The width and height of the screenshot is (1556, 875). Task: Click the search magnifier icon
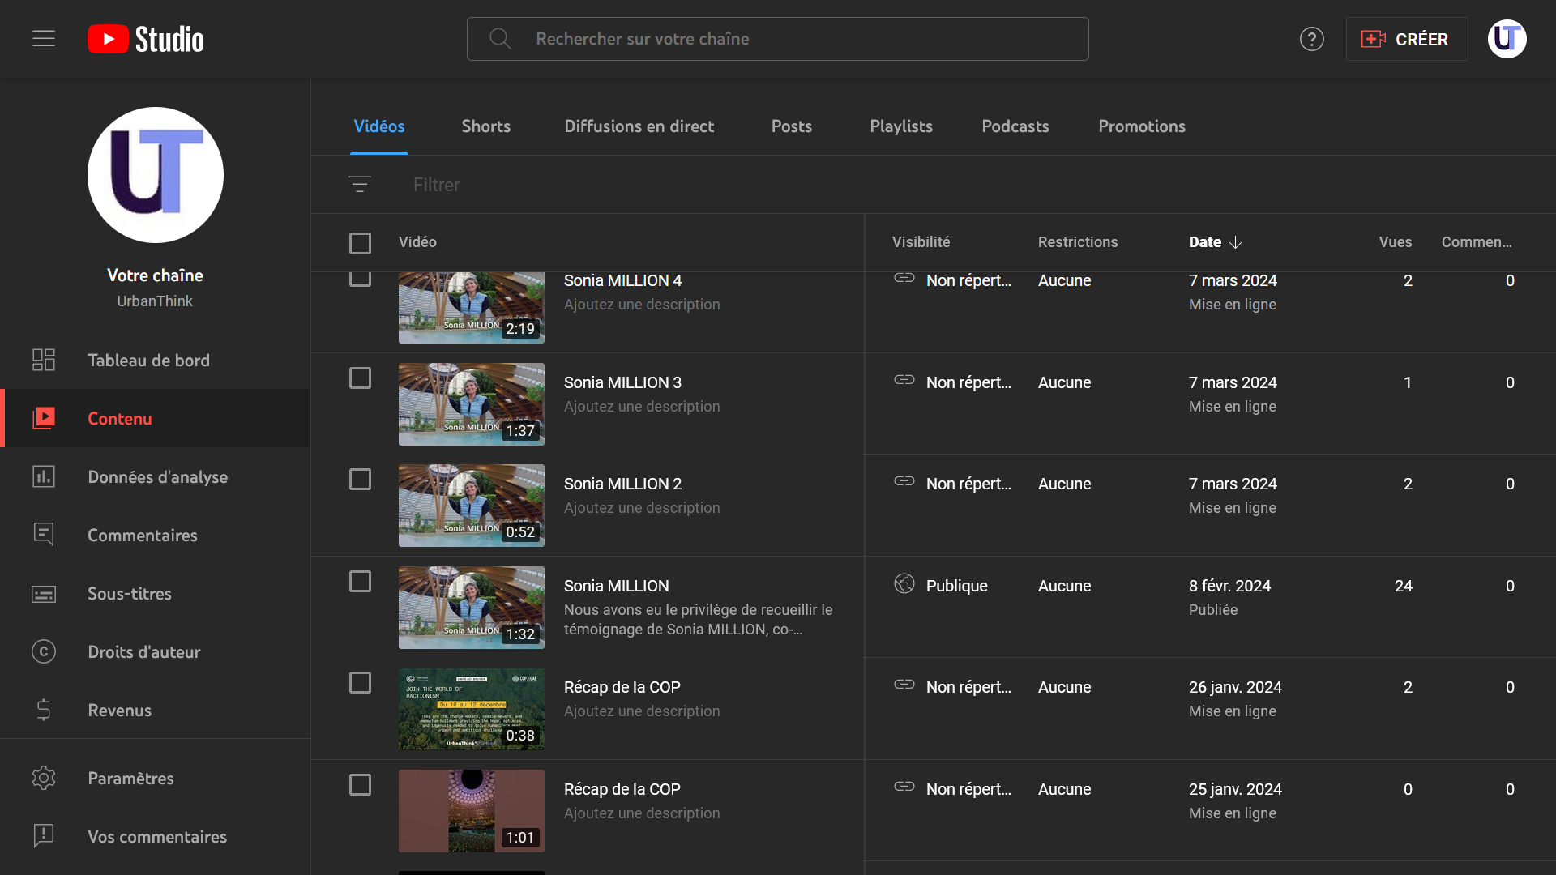[x=500, y=39]
